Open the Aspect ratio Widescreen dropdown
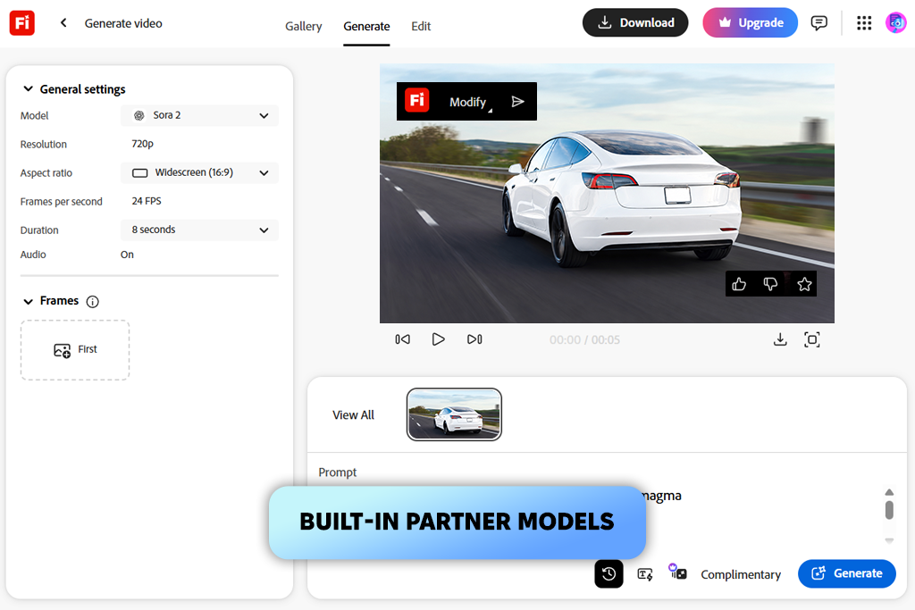Screen dimensions: 915x610 [x=199, y=172]
